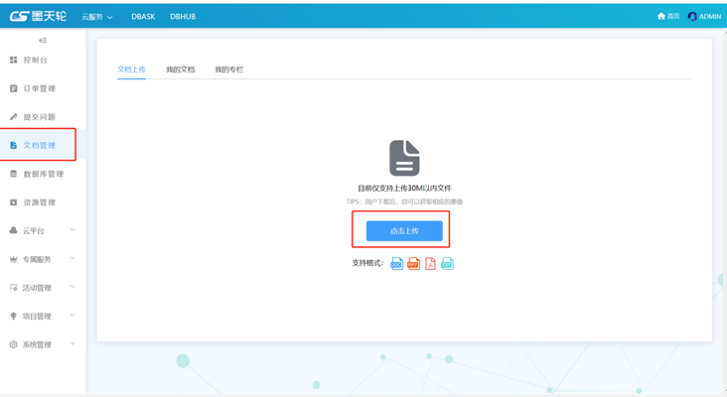Click the text 目前仅支持上传30M以内文件

[x=404, y=188]
